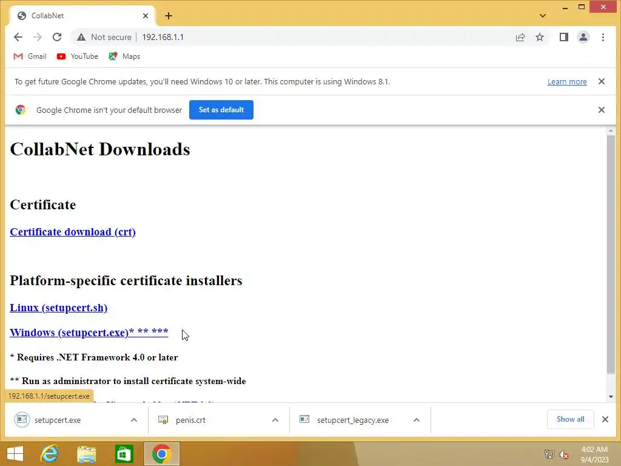The height and width of the screenshot is (466, 621).
Task: Click the Not secure warning icon
Action: click(x=81, y=37)
